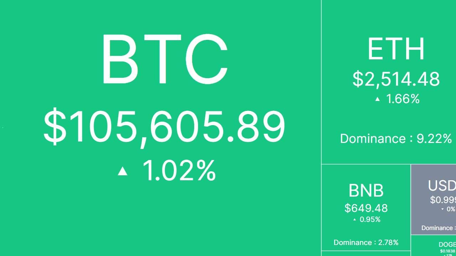Click the up arrow beside 1.02%

point(123,171)
